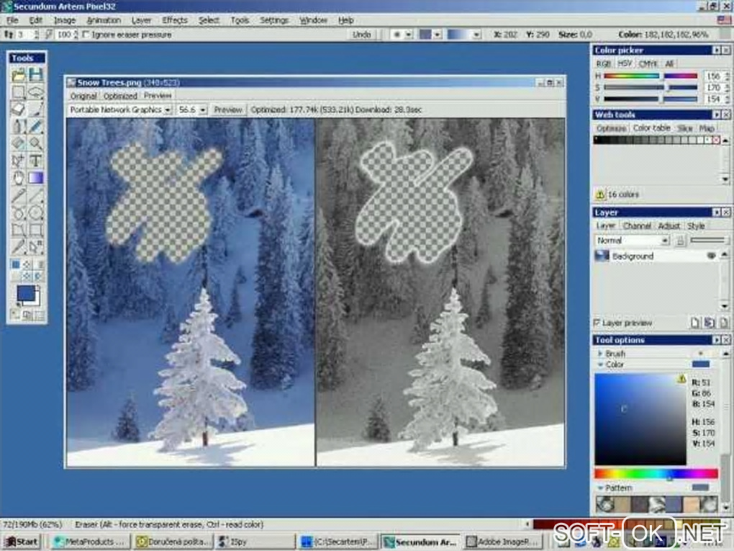Select the rectangle shape tool in Tools

click(35, 230)
